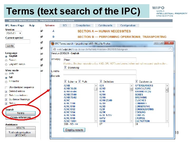190x142 pixels.
Task: Click the Firefox icon in popup title bar
Action: (x=53, y=44)
